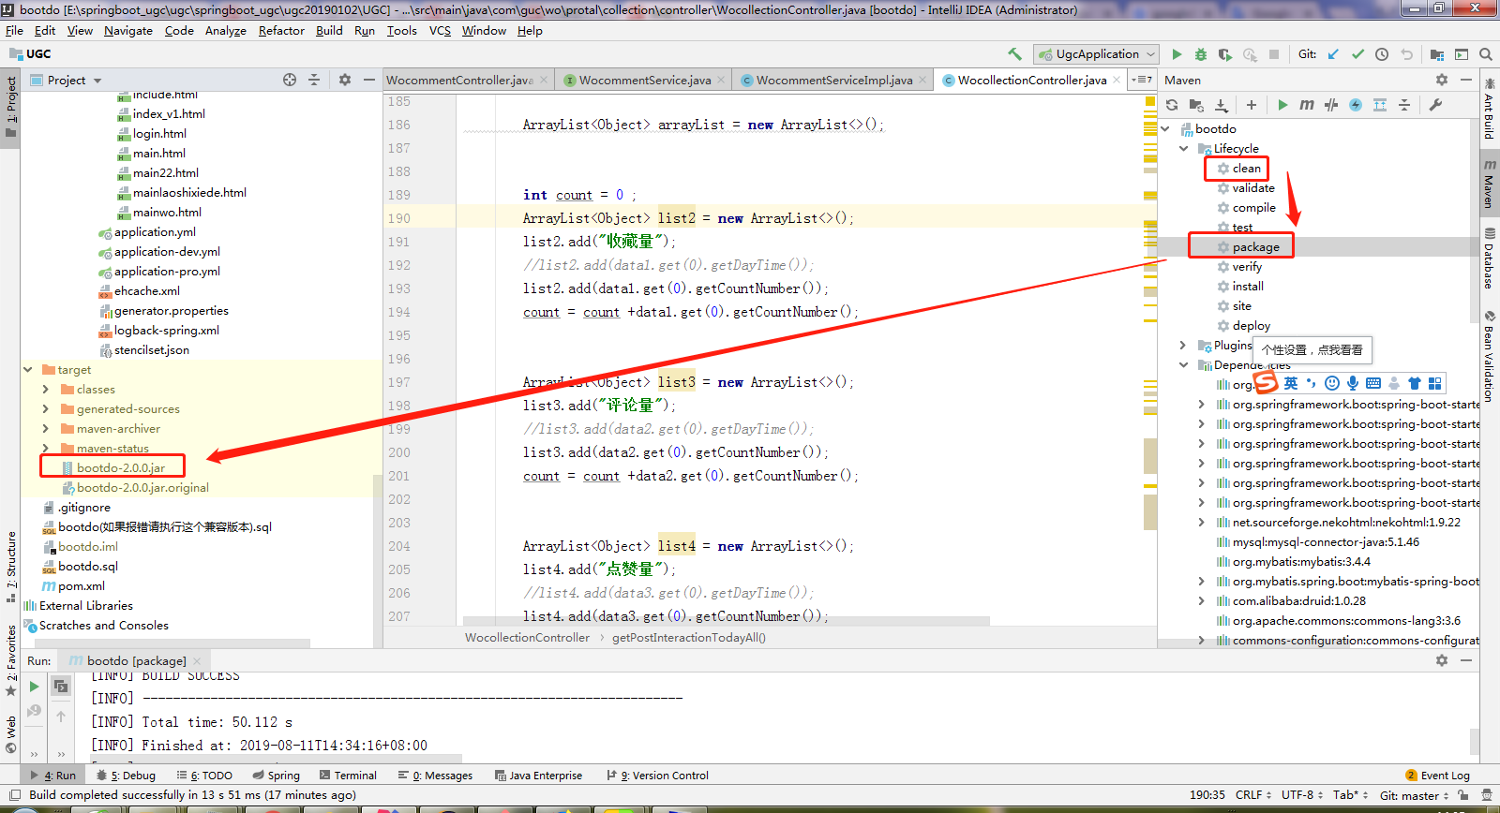Image resolution: width=1500 pixels, height=813 pixels.
Task: Click the Run console horizontal scrollbar
Action: tap(275, 757)
